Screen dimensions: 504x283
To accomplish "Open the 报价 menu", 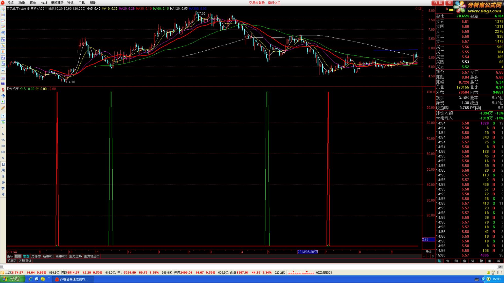I will 33,3.
